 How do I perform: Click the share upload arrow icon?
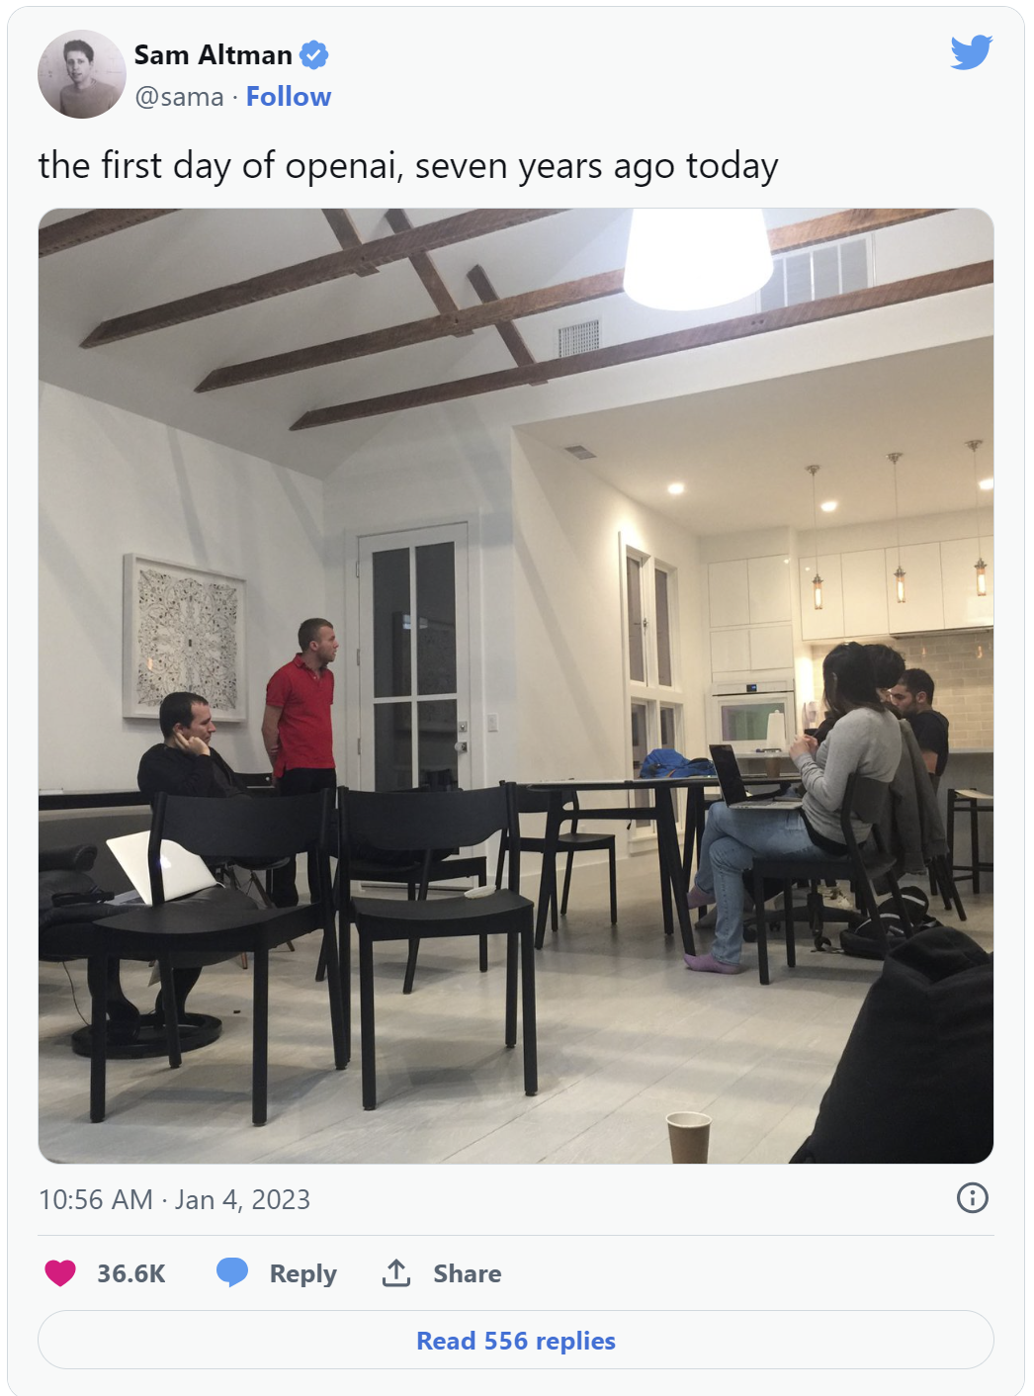396,1272
